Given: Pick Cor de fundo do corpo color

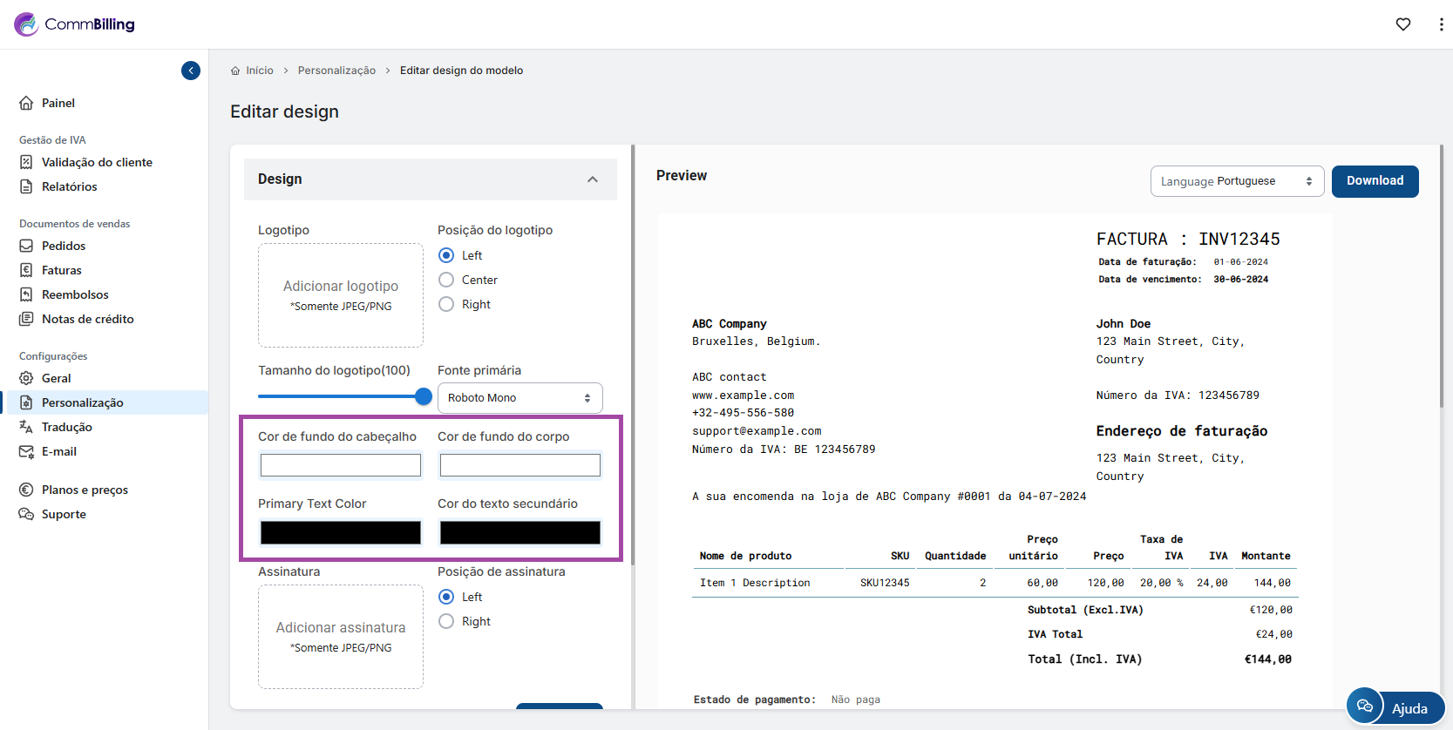Looking at the screenshot, I should (x=520, y=465).
